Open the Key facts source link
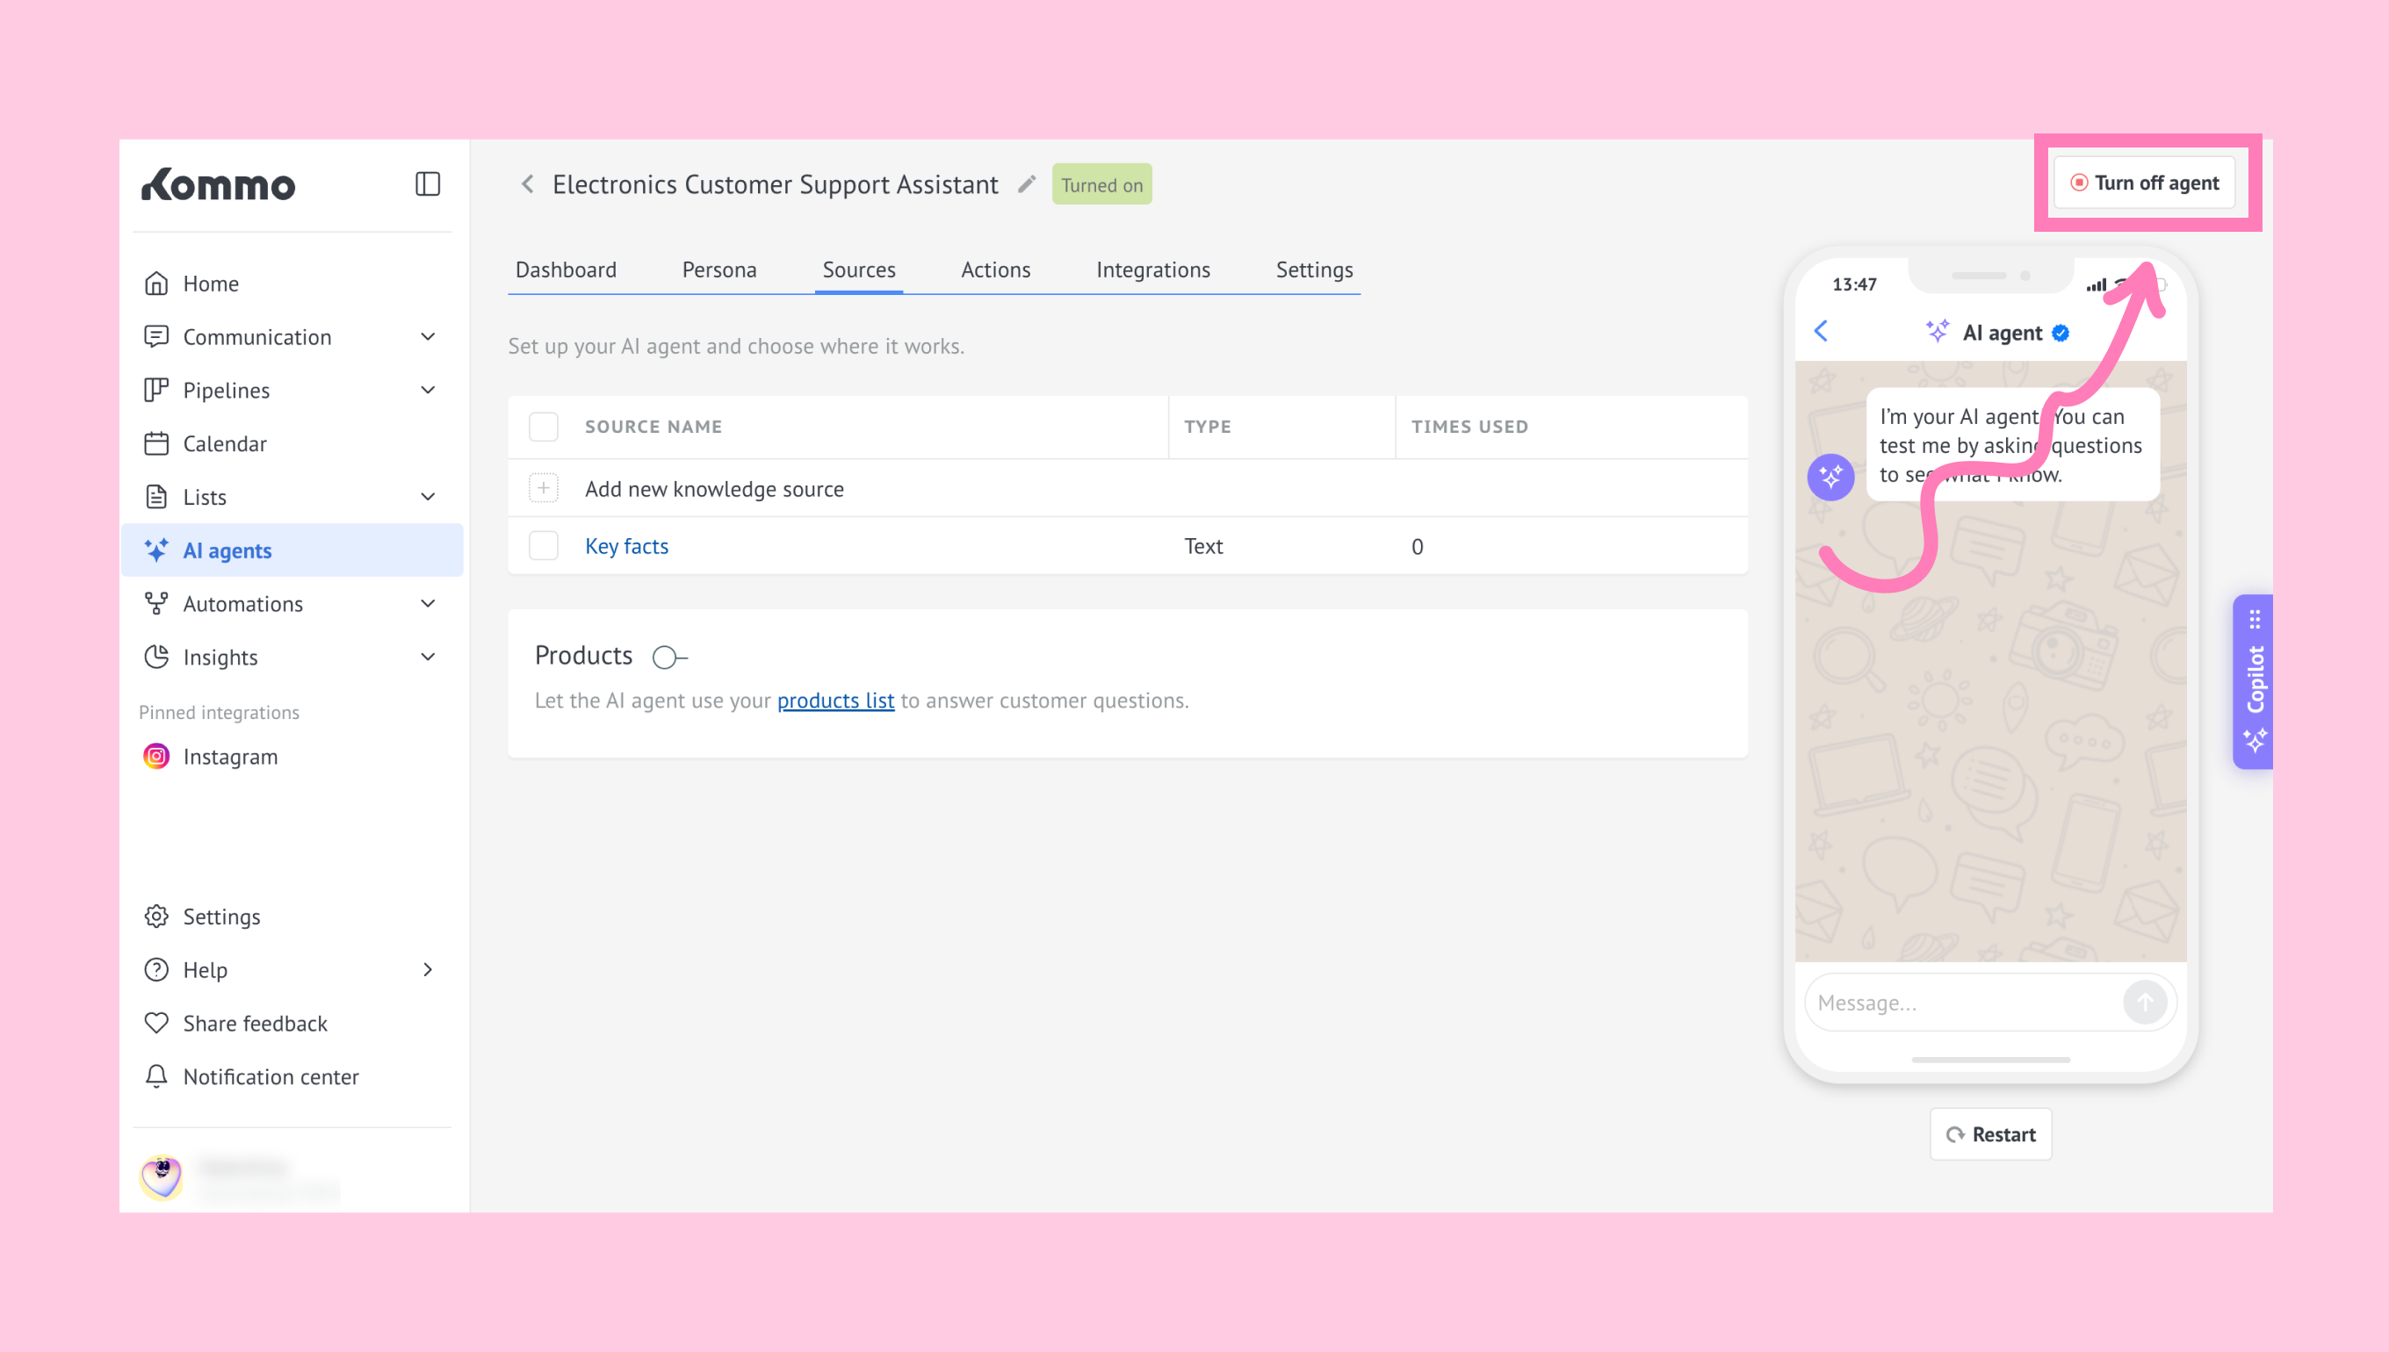Viewport: 2389px width, 1352px height. pyautogui.click(x=627, y=546)
